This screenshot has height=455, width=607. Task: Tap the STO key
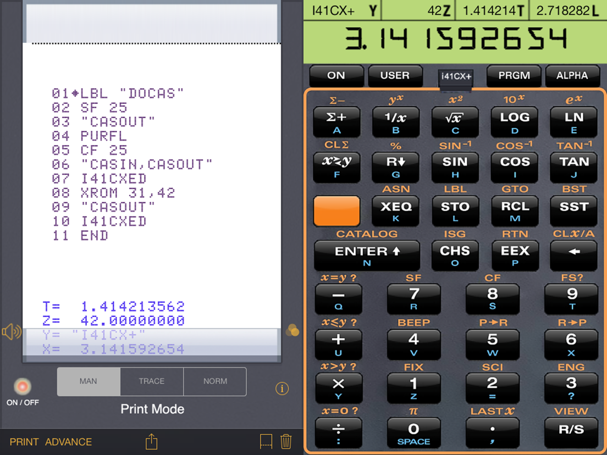[455, 211]
